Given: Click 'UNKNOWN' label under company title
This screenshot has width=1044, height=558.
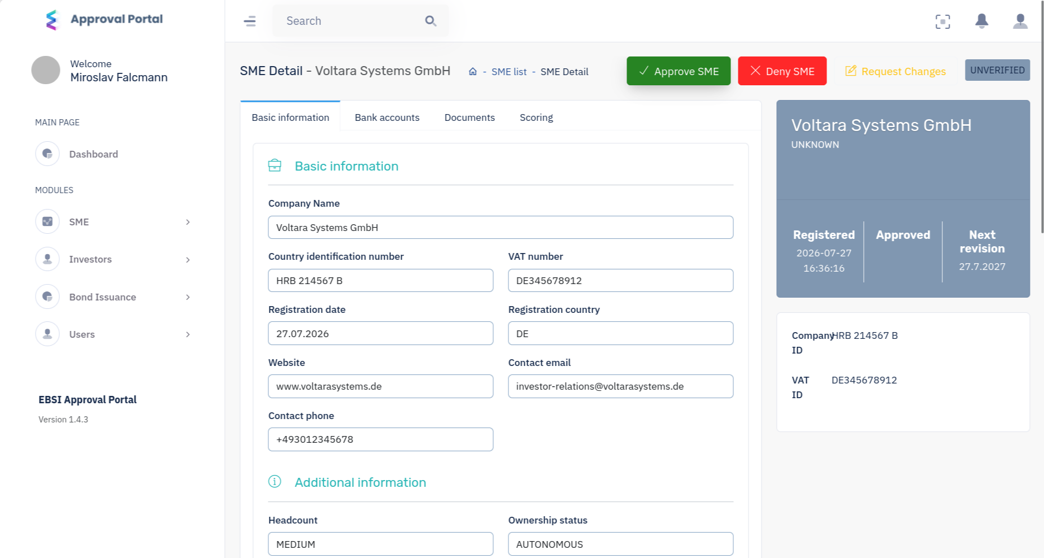Looking at the screenshot, I should (815, 145).
